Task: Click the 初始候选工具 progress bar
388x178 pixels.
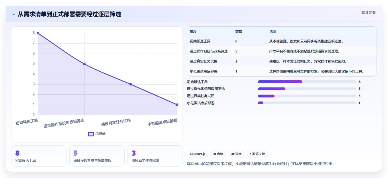Action: (307, 82)
